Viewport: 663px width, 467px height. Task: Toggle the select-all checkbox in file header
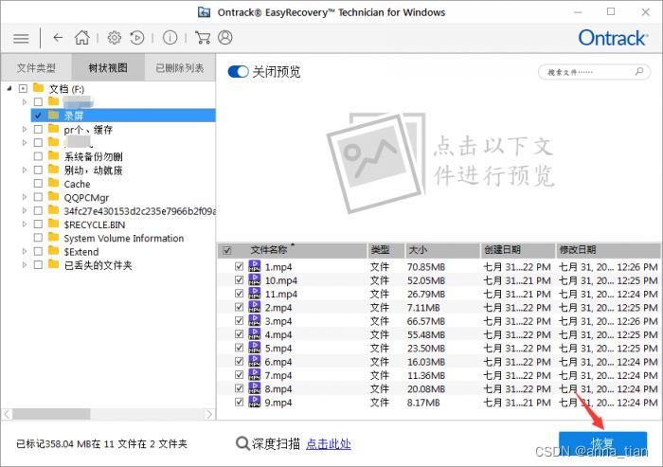tap(227, 250)
